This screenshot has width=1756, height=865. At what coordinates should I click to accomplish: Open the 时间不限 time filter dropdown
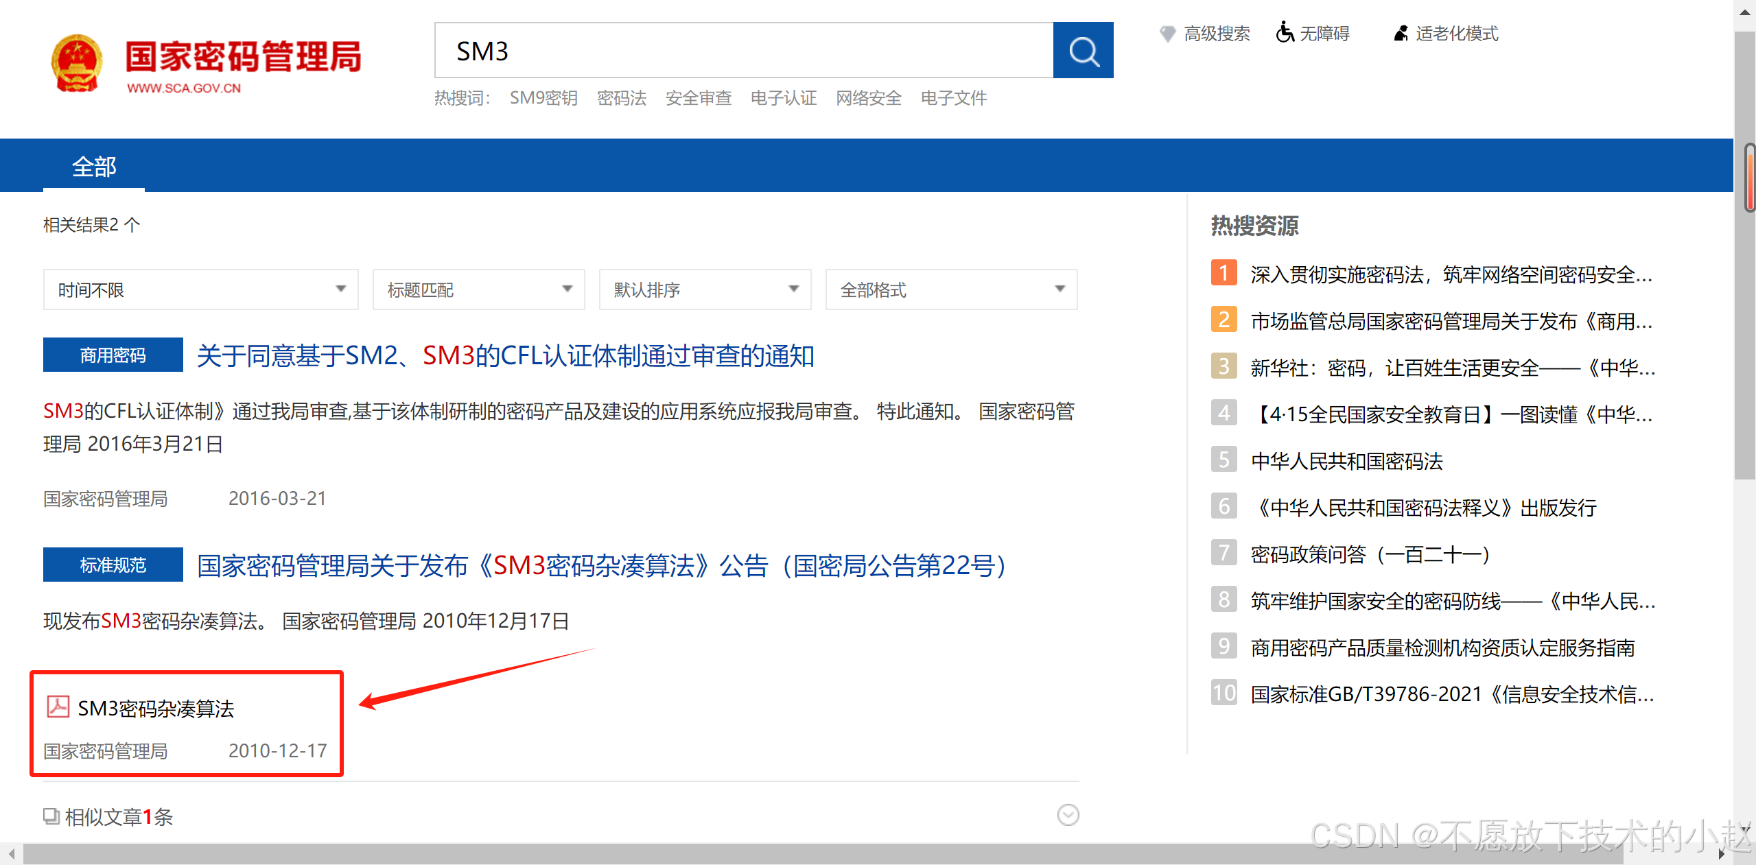(200, 289)
